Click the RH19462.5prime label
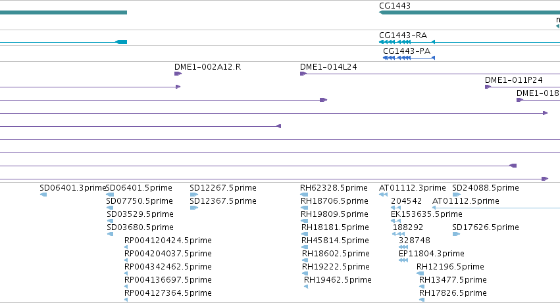The image size is (560, 303). [x=338, y=280]
